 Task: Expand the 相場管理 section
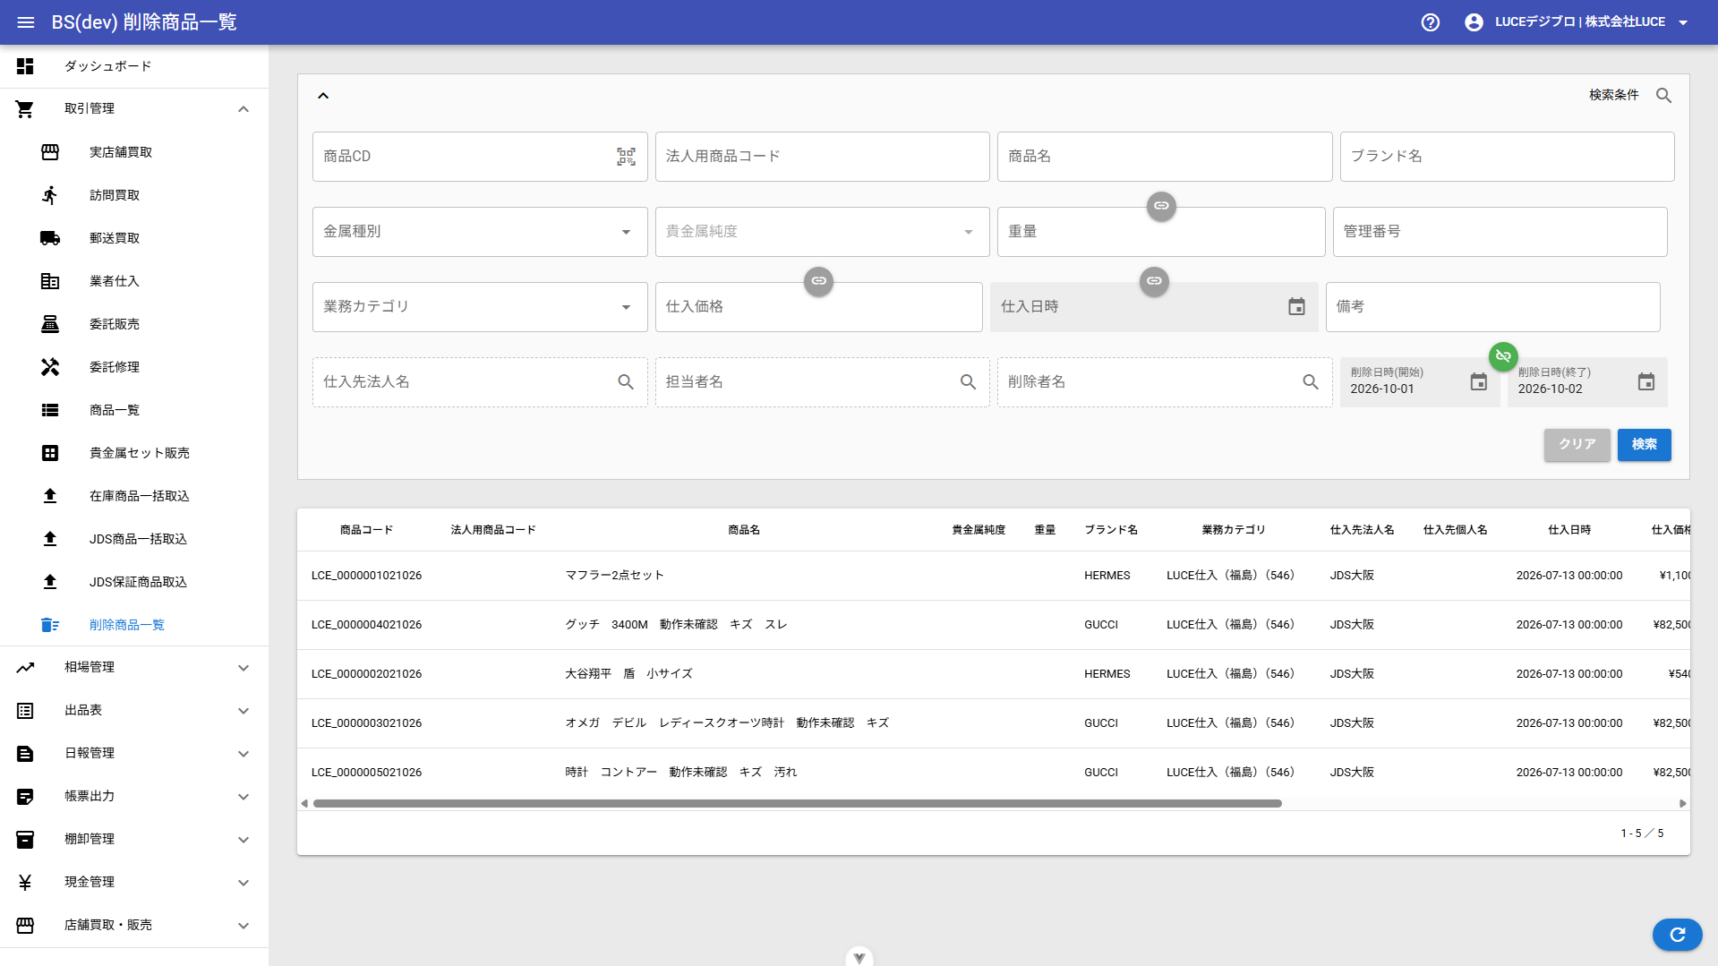134,668
